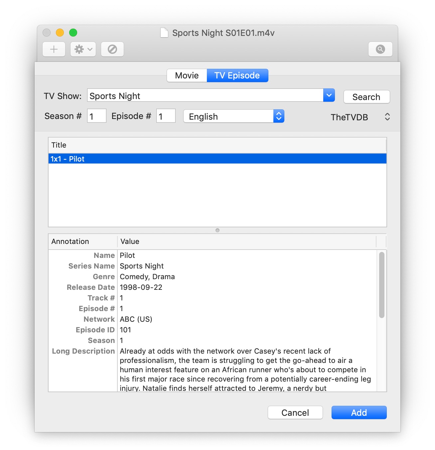
Task: Click the Long Description annotation label
Action: pyautogui.click(x=83, y=351)
